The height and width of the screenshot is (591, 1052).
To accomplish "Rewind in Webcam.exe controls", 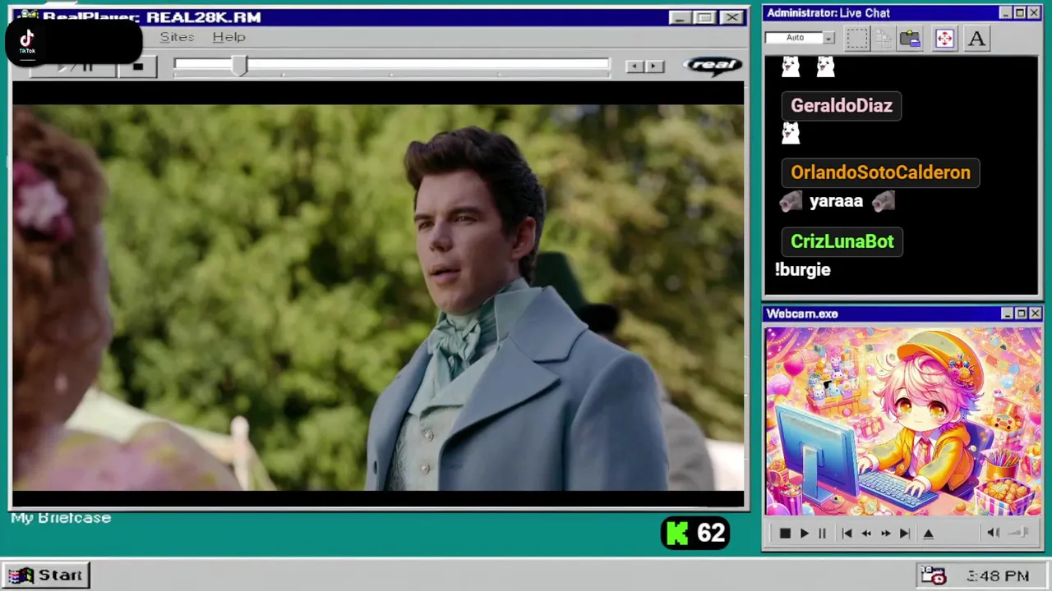I will click(866, 534).
